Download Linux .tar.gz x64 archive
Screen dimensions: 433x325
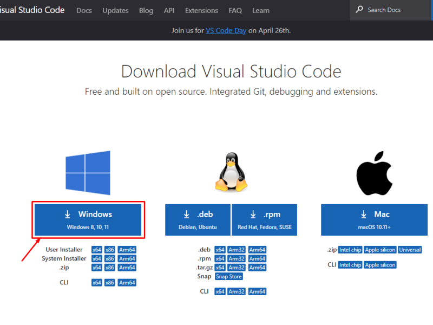tap(220, 267)
